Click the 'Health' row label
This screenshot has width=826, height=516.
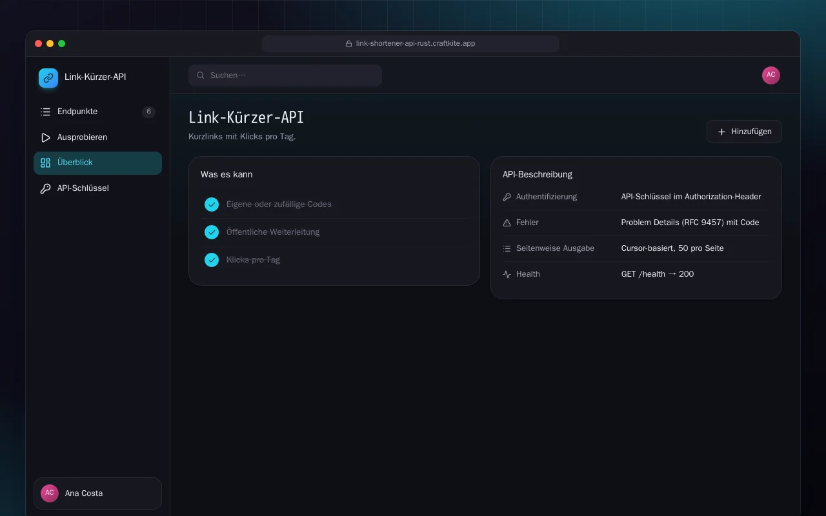coord(528,274)
